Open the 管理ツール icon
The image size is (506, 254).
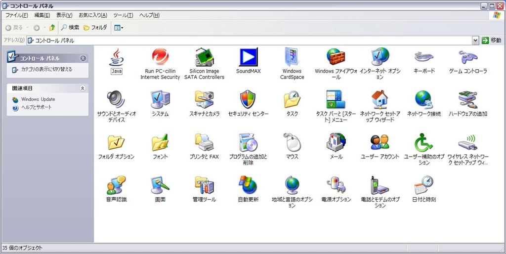[204, 185]
